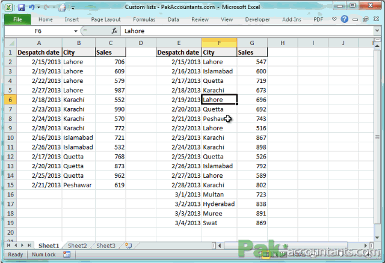This screenshot has height=263, width=385.
Task: Select column F header
Action: [x=219, y=43]
